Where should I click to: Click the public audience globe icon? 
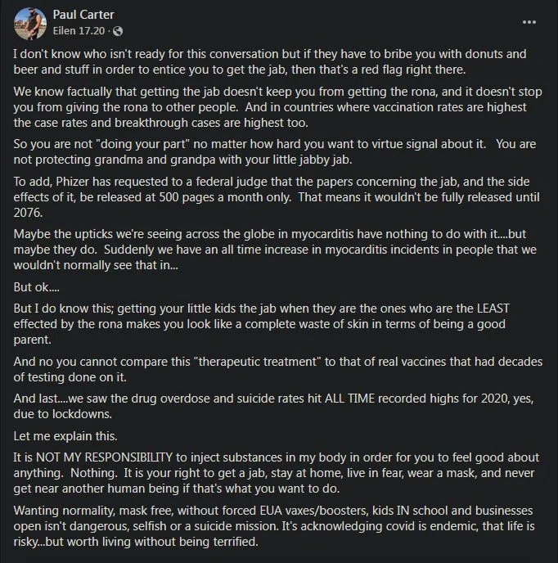[x=118, y=31]
